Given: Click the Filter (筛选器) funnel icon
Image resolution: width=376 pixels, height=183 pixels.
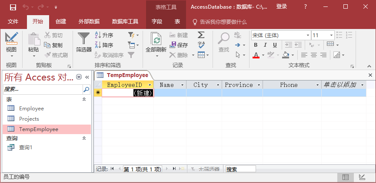Looking at the screenshot, I should coord(83,38).
